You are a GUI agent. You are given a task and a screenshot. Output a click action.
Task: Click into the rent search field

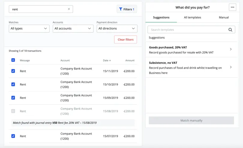[x=41, y=9]
